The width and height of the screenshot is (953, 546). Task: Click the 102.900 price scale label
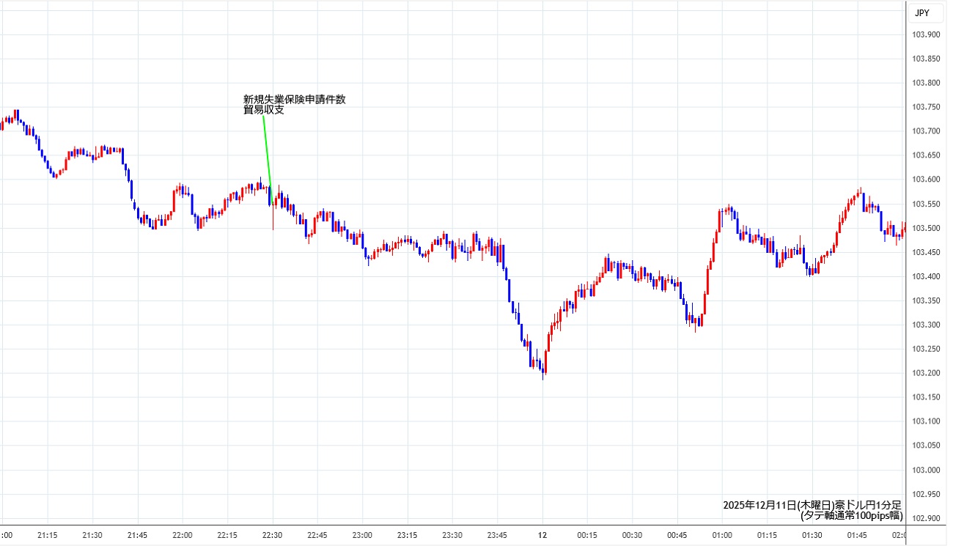tap(925, 518)
